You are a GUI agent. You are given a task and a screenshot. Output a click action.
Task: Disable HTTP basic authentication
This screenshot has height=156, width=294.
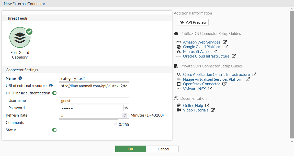(54, 93)
